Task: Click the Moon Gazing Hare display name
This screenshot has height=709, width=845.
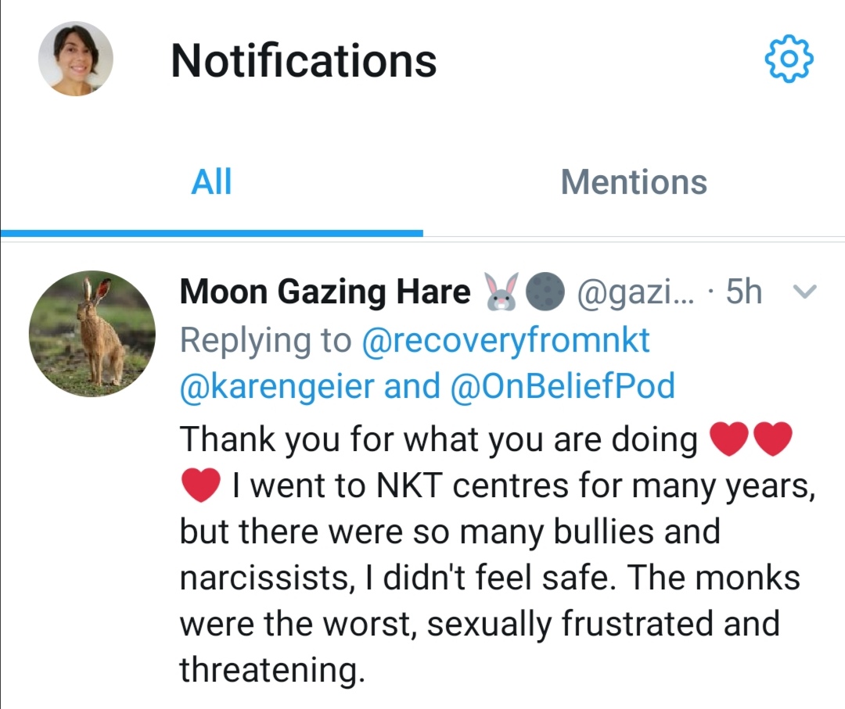Action: point(325,292)
